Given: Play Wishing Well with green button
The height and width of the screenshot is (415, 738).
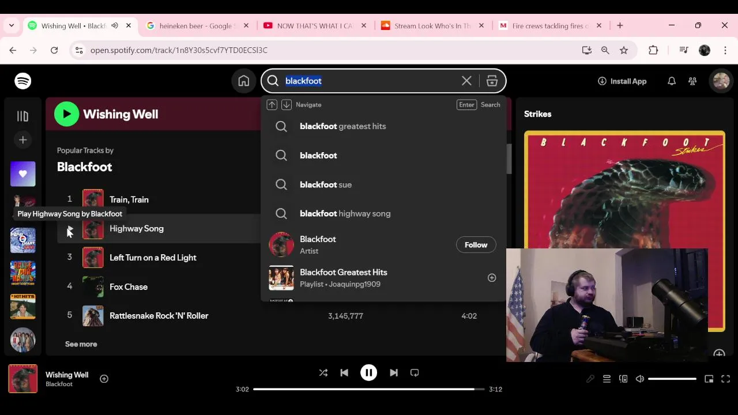Looking at the screenshot, I should coord(67,114).
